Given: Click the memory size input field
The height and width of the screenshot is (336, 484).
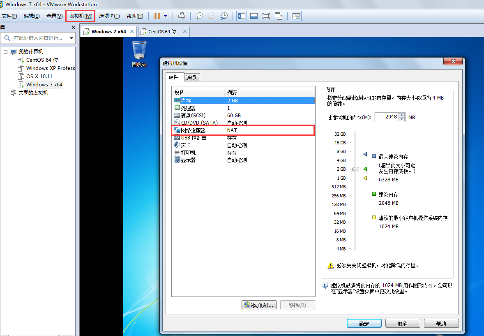Looking at the screenshot, I should pos(387,117).
